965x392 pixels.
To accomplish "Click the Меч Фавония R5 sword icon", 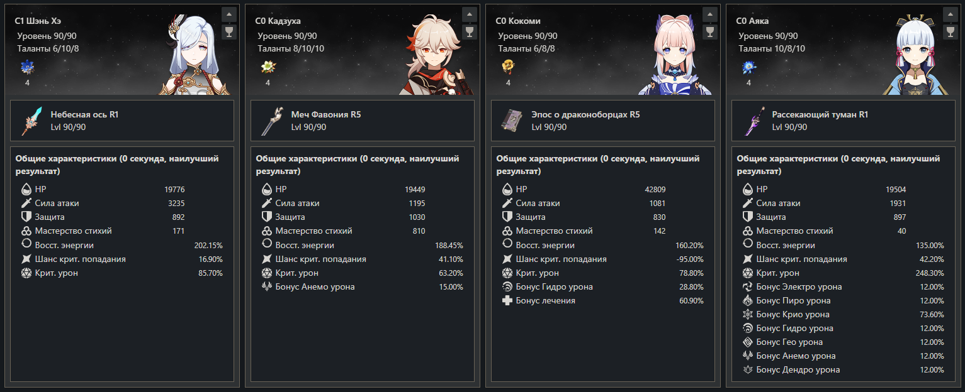I will coord(272,121).
